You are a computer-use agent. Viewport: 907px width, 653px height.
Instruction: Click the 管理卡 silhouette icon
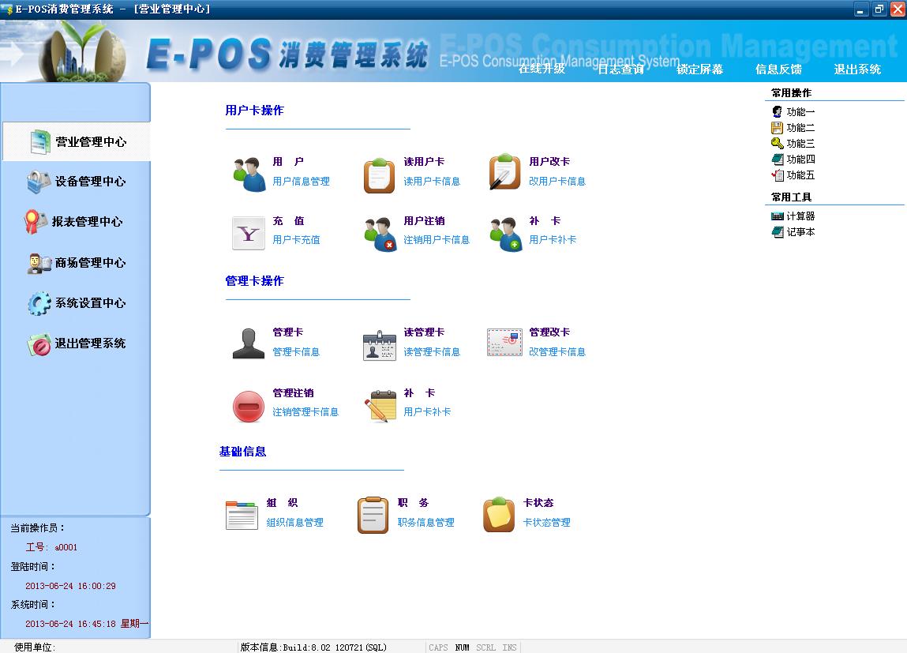click(x=249, y=344)
